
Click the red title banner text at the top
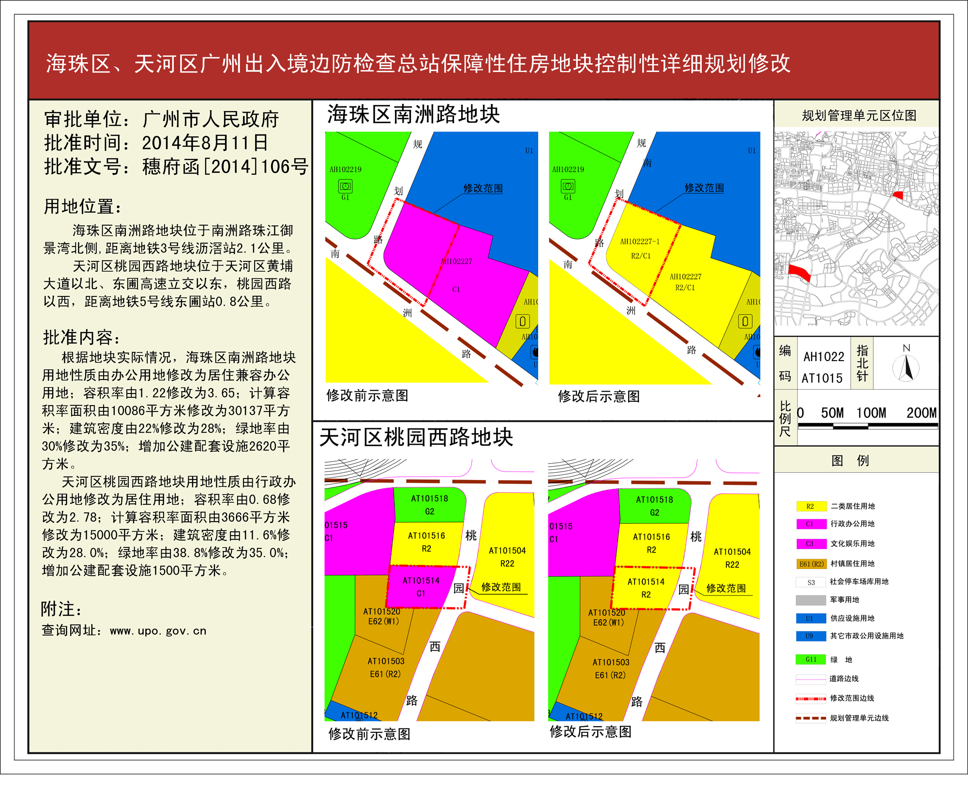click(x=418, y=64)
